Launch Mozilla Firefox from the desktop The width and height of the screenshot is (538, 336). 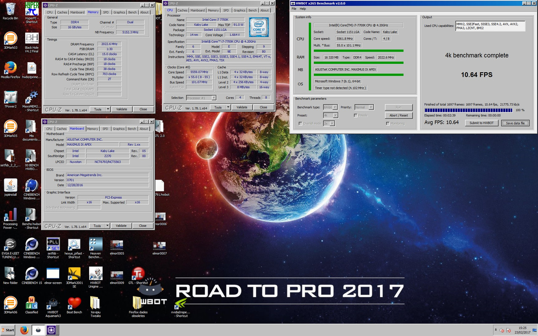click(10, 70)
